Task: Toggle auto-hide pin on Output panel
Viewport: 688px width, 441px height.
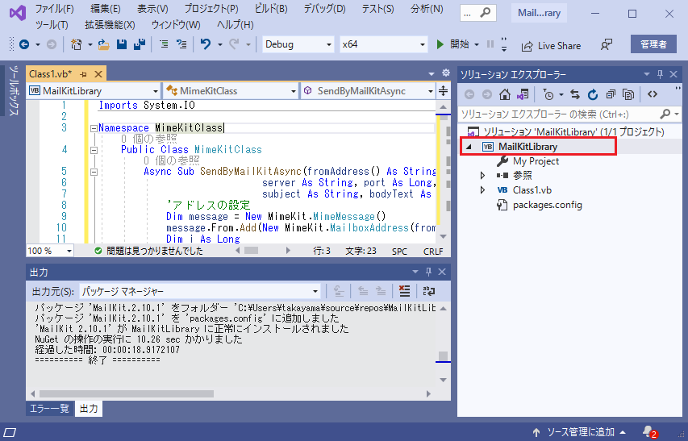Action: (428, 272)
